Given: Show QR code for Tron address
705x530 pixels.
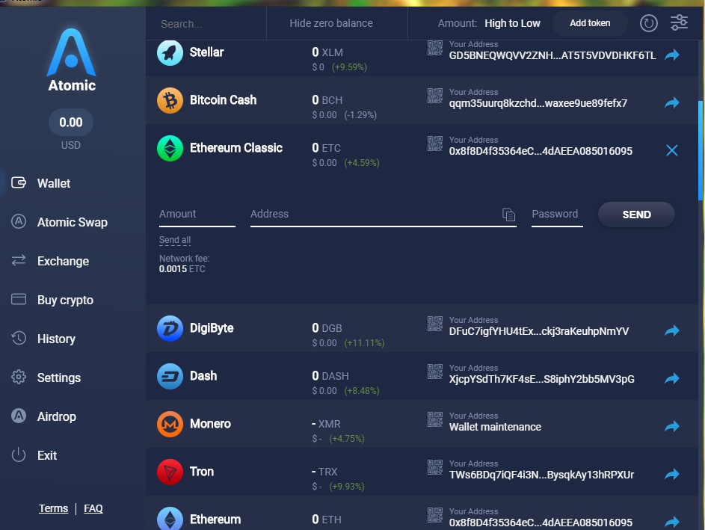Looking at the screenshot, I should (x=435, y=467).
